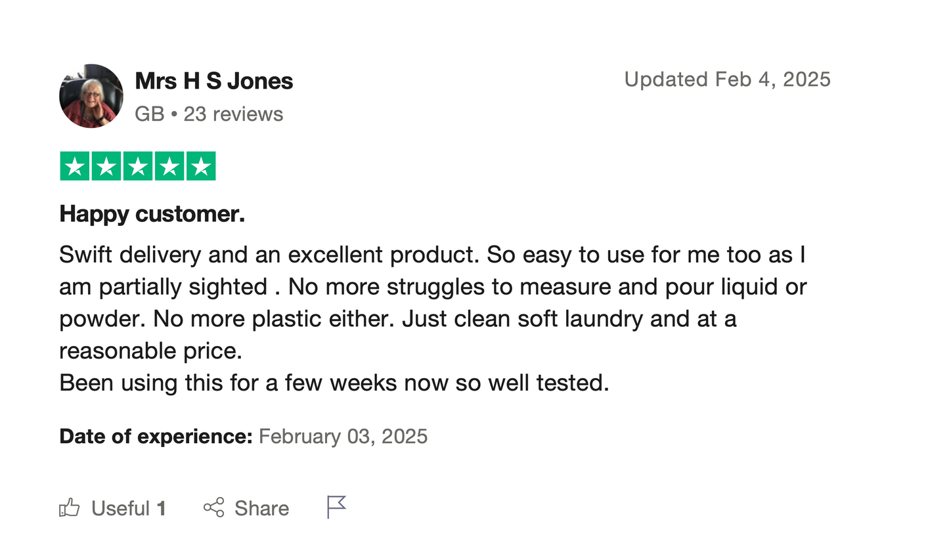Open Mrs H S Jones profile name
The height and width of the screenshot is (560, 949).
(x=213, y=81)
